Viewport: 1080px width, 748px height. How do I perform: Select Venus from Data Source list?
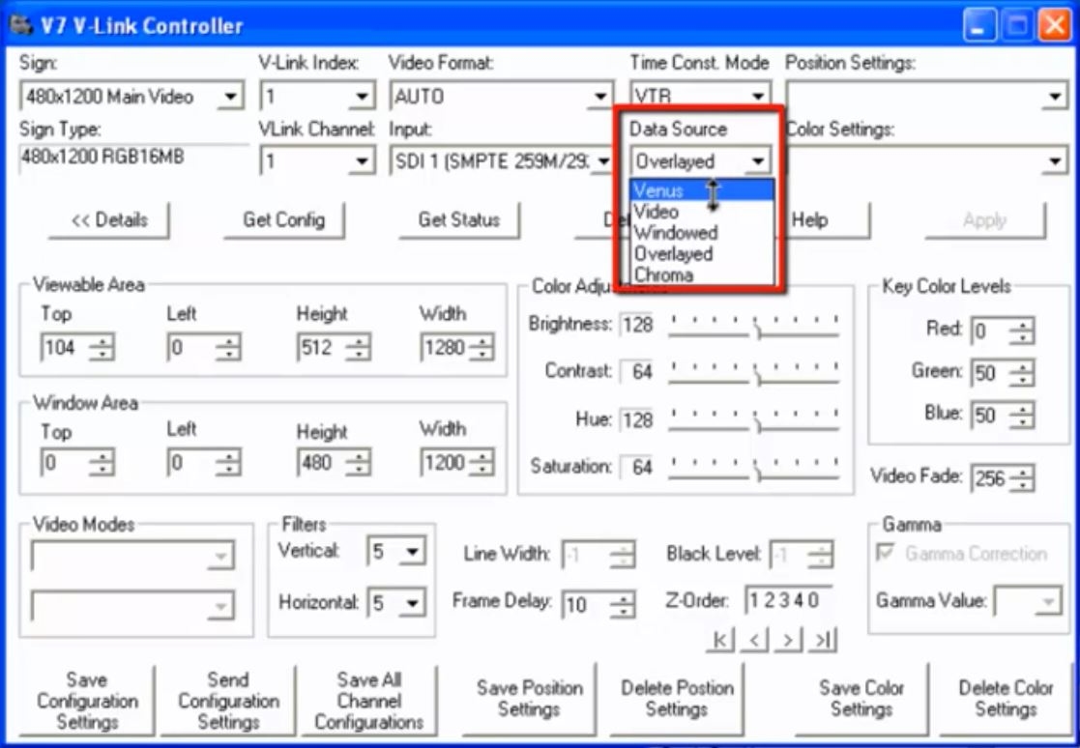[x=659, y=190]
